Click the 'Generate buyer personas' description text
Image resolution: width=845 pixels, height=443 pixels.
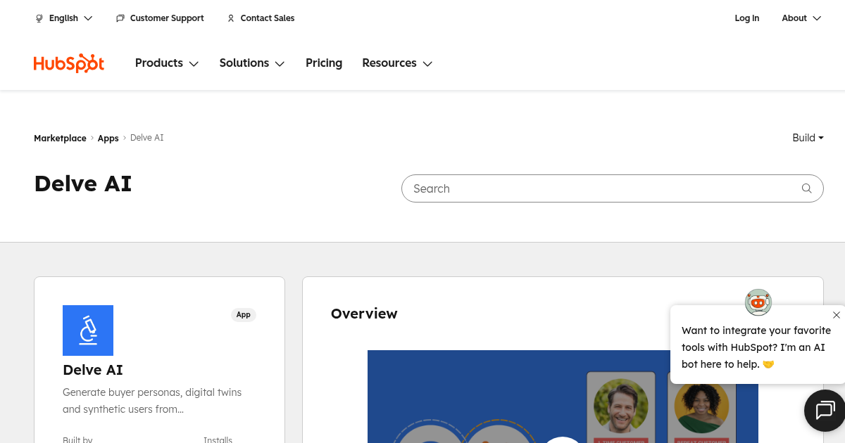click(x=152, y=401)
